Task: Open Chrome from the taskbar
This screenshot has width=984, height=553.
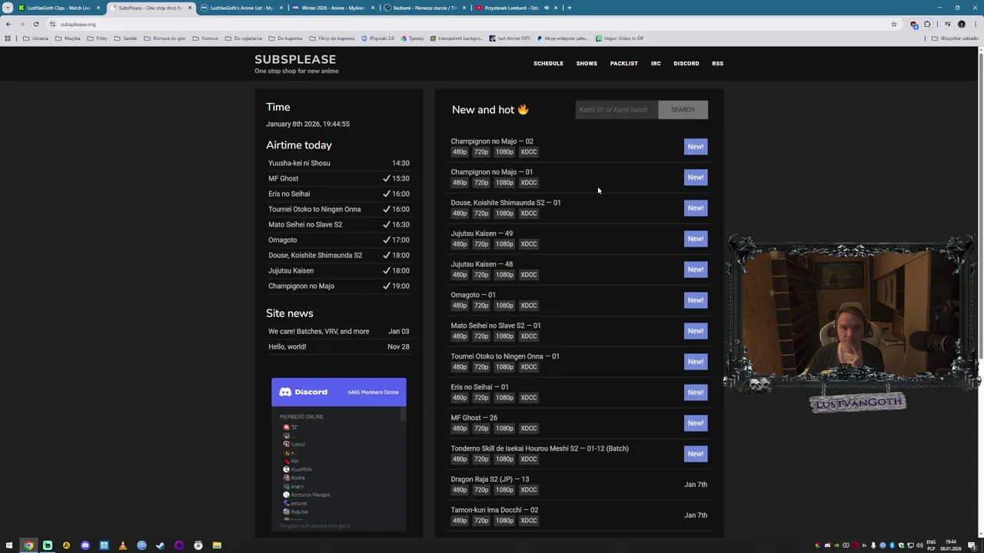Action: click(x=28, y=545)
